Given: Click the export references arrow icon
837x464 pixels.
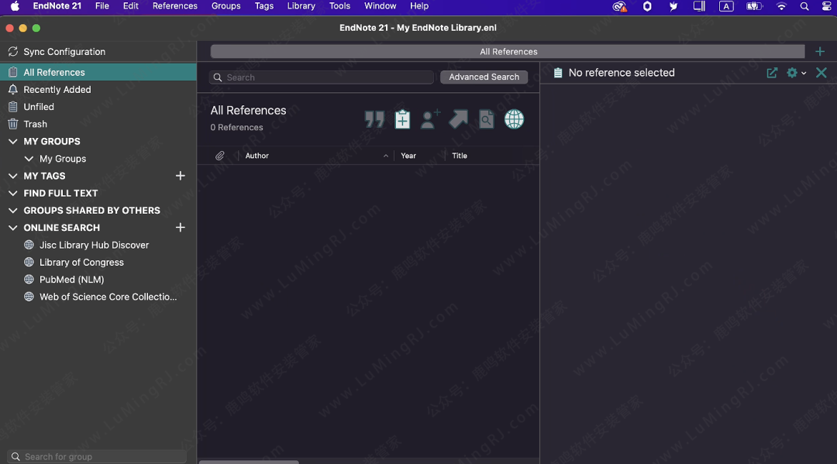Looking at the screenshot, I should [458, 119].
